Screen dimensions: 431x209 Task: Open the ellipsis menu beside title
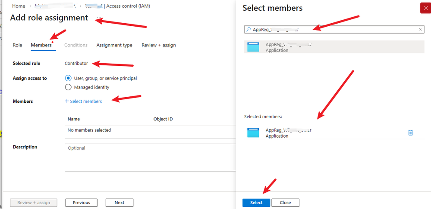[99, 18]
